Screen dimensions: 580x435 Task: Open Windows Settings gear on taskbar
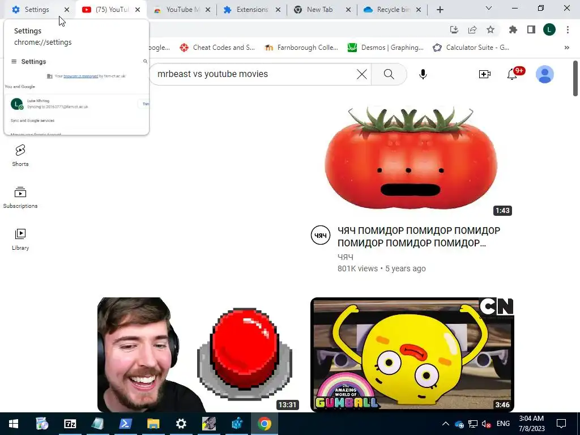click(181, 424)
